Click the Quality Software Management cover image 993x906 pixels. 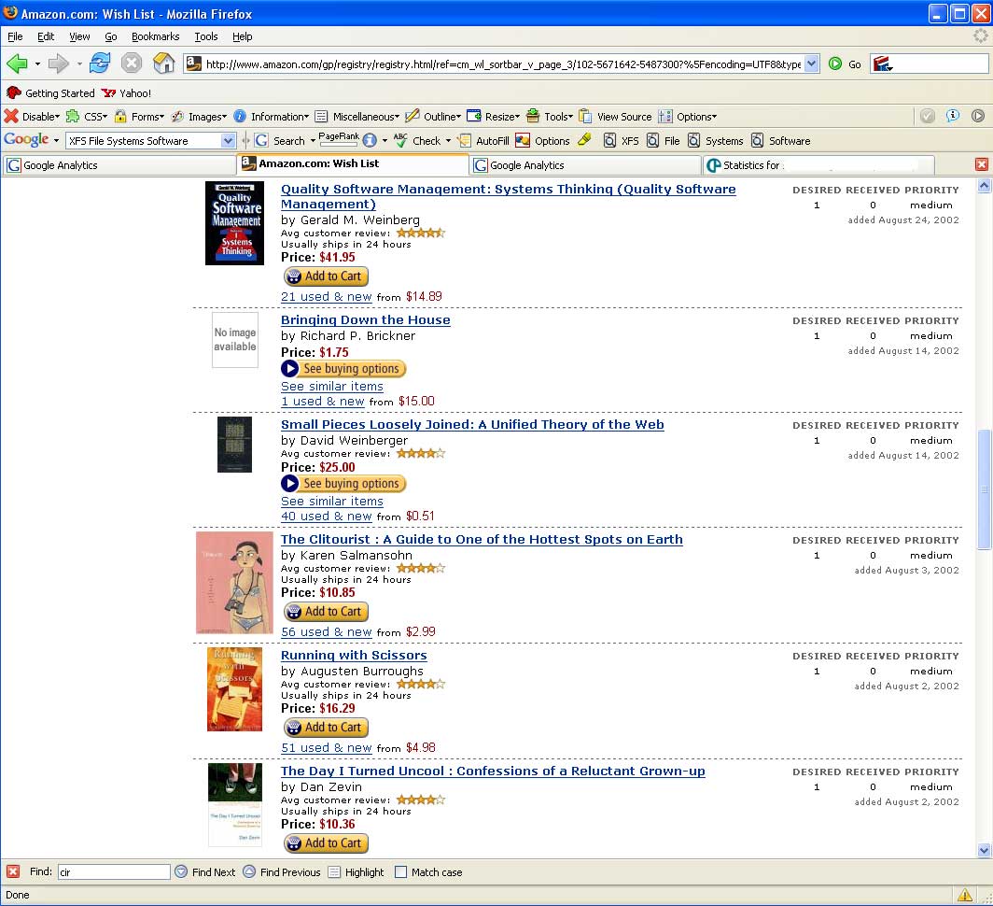234,223
